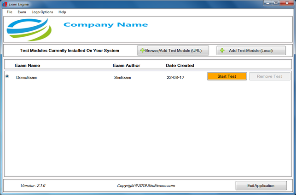The height and width of the screenshot is (195, 296).
Task: Maximize the Exam Engine window
Action: click(x=276, y=3)
